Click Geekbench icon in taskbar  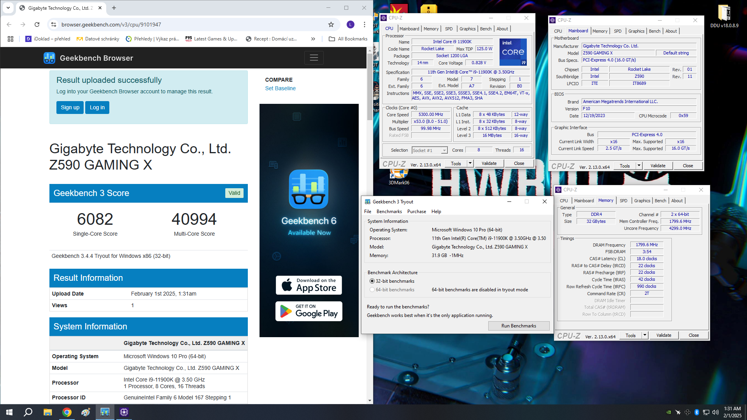pyautogui.click(x=105, y=412)
